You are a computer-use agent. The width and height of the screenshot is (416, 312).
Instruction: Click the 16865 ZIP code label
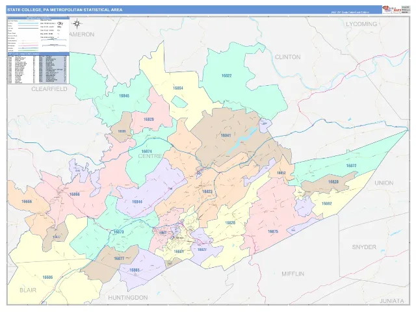point(135,270)
